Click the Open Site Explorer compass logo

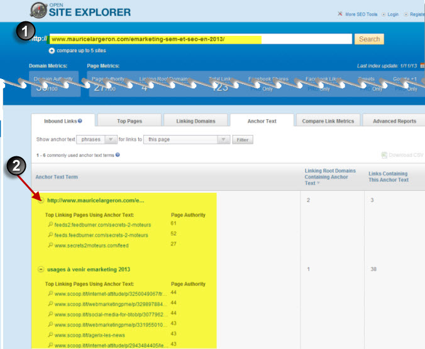(x=39, y=10)
